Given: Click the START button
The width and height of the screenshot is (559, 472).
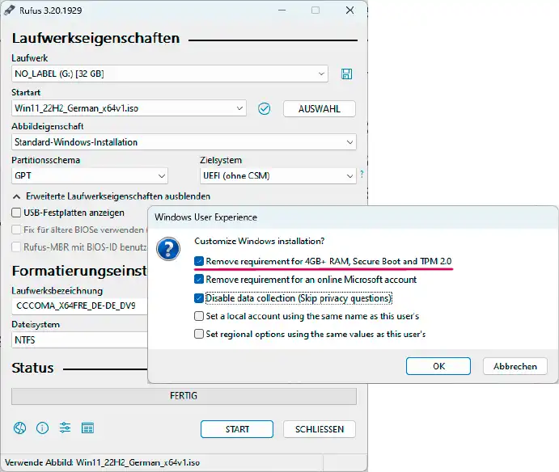Looking at the screenshot, I should click(237, 429).
